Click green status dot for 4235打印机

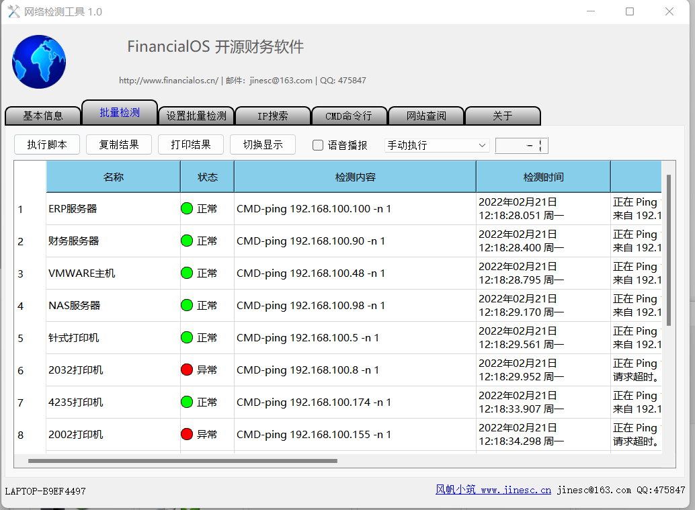pyautogui.click(x=187, y=402)
